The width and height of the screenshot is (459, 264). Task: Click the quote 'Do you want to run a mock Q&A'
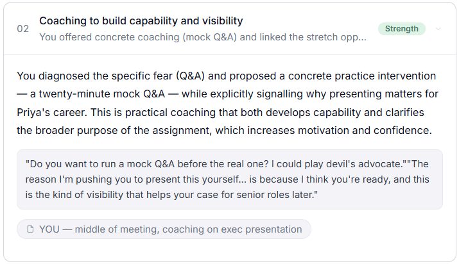pos(101,164)
